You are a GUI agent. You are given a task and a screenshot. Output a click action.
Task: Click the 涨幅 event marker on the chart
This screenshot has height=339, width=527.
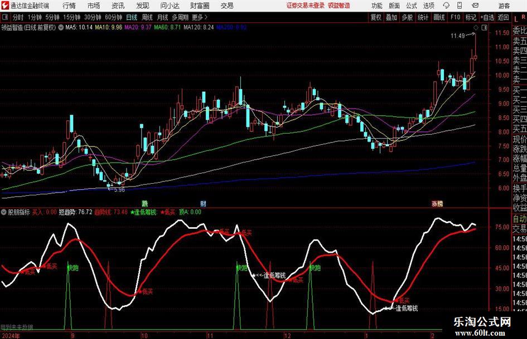(x=437, y=203)
